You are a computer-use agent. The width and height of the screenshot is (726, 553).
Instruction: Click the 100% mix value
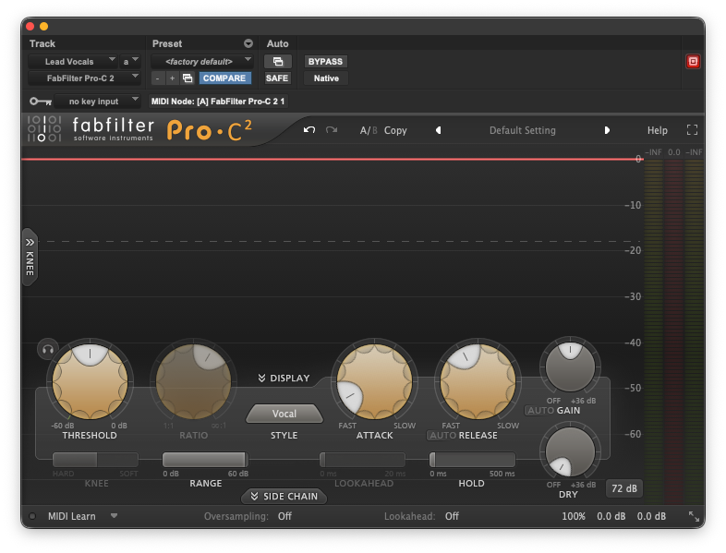pos(574,516)
